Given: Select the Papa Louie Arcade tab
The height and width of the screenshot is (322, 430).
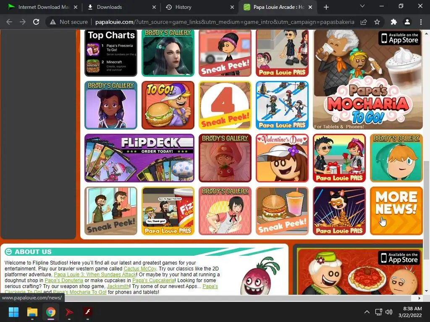Looking at the screenshot, I should click(277, 7).
